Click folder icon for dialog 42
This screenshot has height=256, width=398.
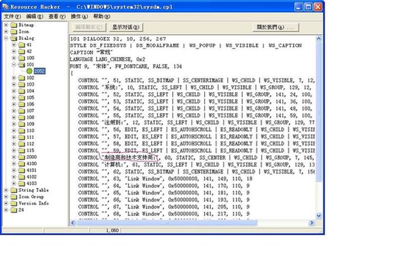22,51
